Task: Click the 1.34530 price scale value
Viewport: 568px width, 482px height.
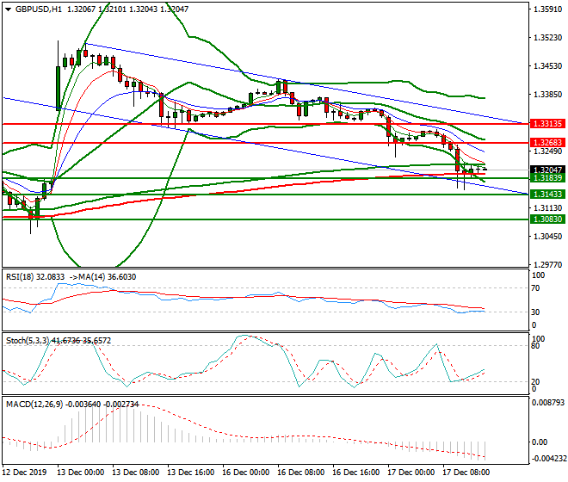Action: [x=547, y=66]
